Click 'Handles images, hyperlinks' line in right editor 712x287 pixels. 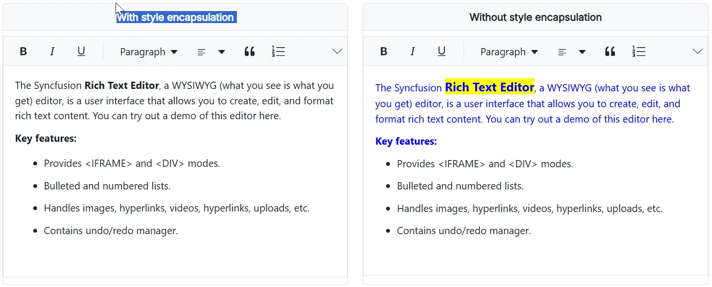pyautogui.click(x=530, y=209)
